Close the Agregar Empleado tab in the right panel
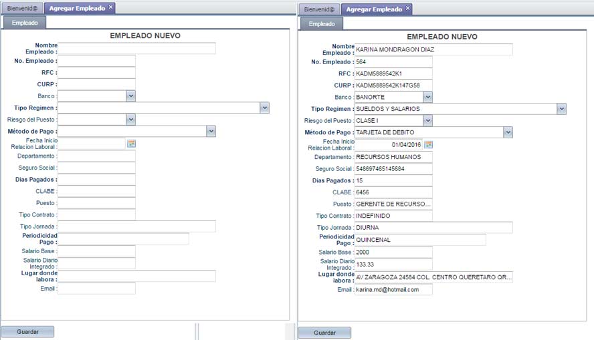The height and width of the screenshot is (340, 594). [408, 9]
